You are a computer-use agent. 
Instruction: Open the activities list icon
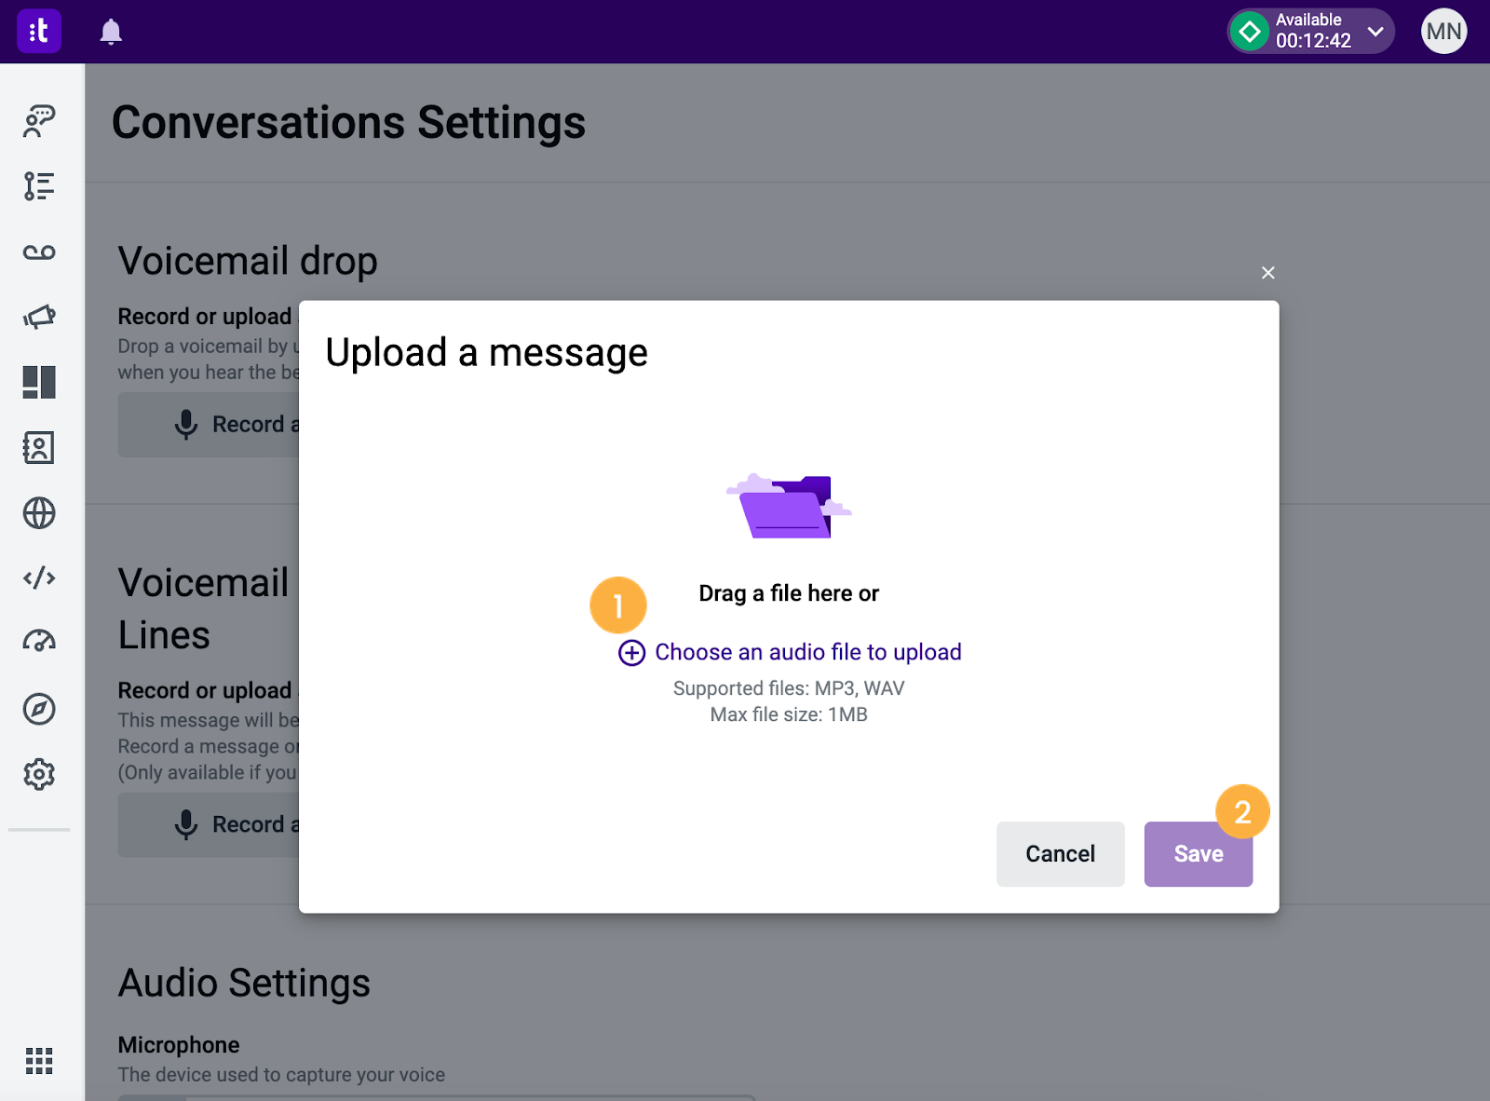[x=39, y=186]
